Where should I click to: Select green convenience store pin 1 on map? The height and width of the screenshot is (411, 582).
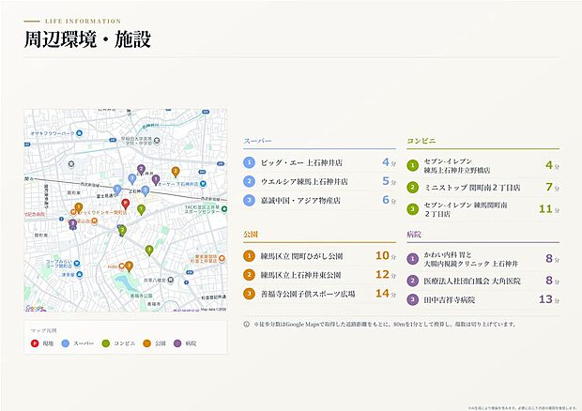141,209
